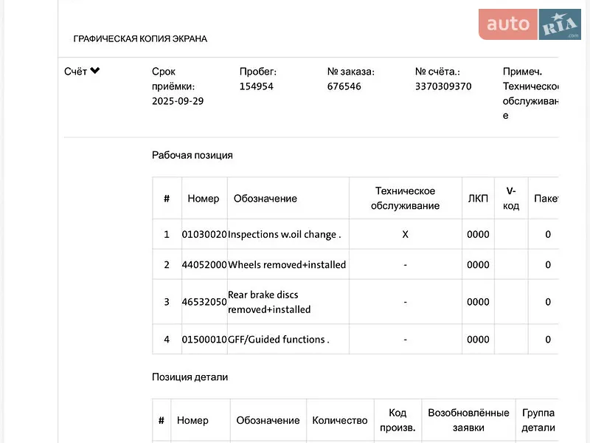
Task: Click the V-код column header
Action: 511,198
